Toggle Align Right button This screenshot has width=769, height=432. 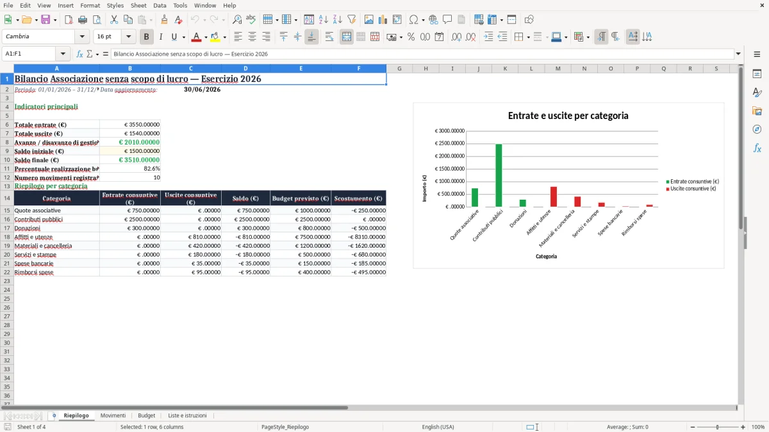[x=267, y=37]
